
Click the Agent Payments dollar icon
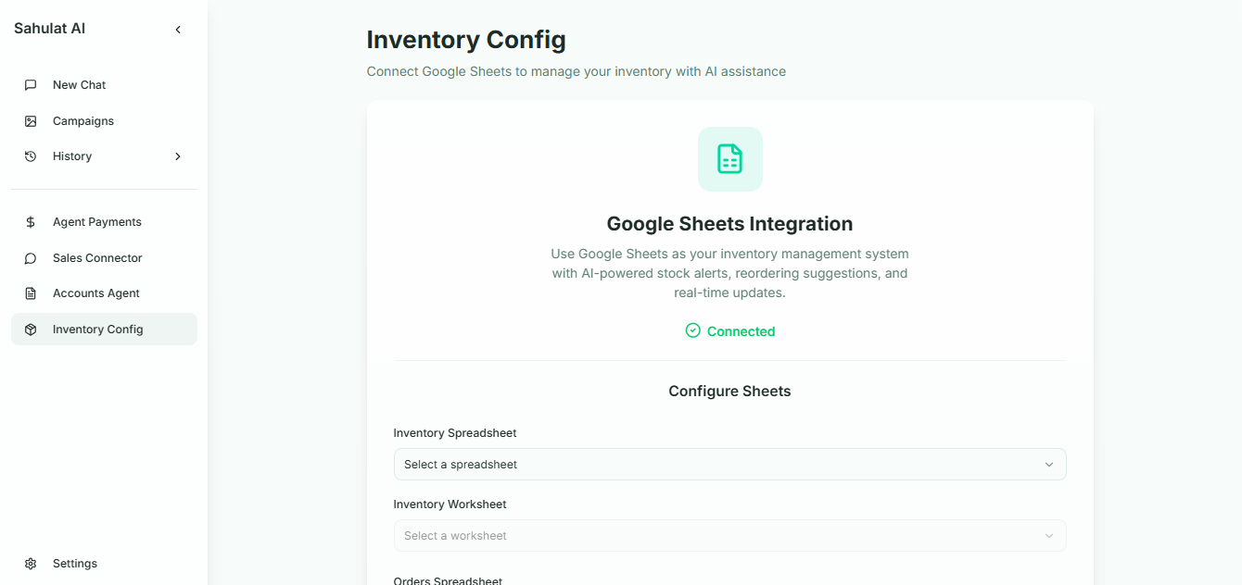pos(31,222)
